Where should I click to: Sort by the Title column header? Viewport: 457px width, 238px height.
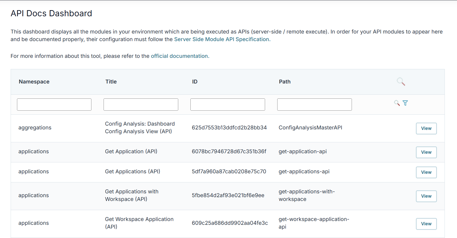111,82
